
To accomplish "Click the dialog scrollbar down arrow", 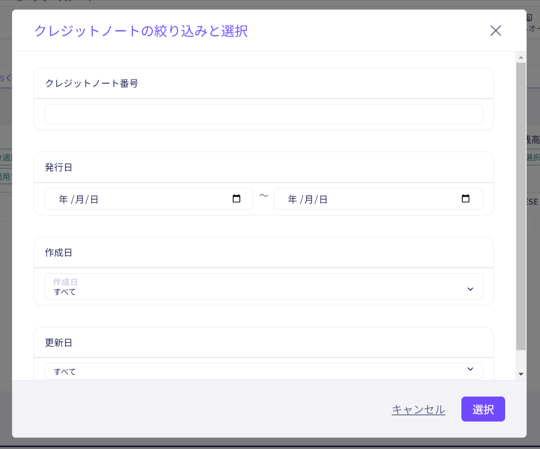I will tap(521, 374).
